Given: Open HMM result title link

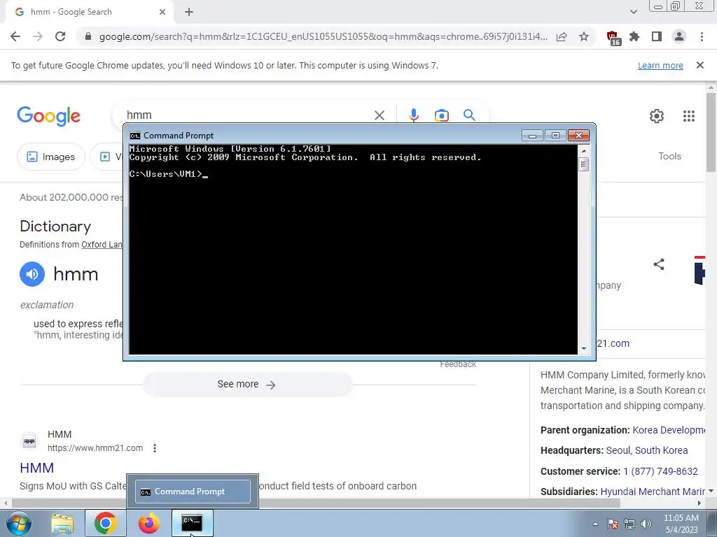Looking at the screenshot, I should pyautogui.click(x=36, y=468).
